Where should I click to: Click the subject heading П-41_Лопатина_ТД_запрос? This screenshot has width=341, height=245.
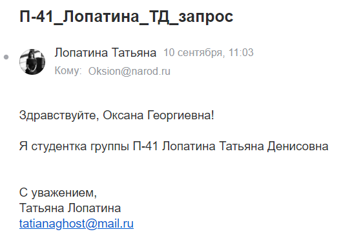click(x=126, y=17)
